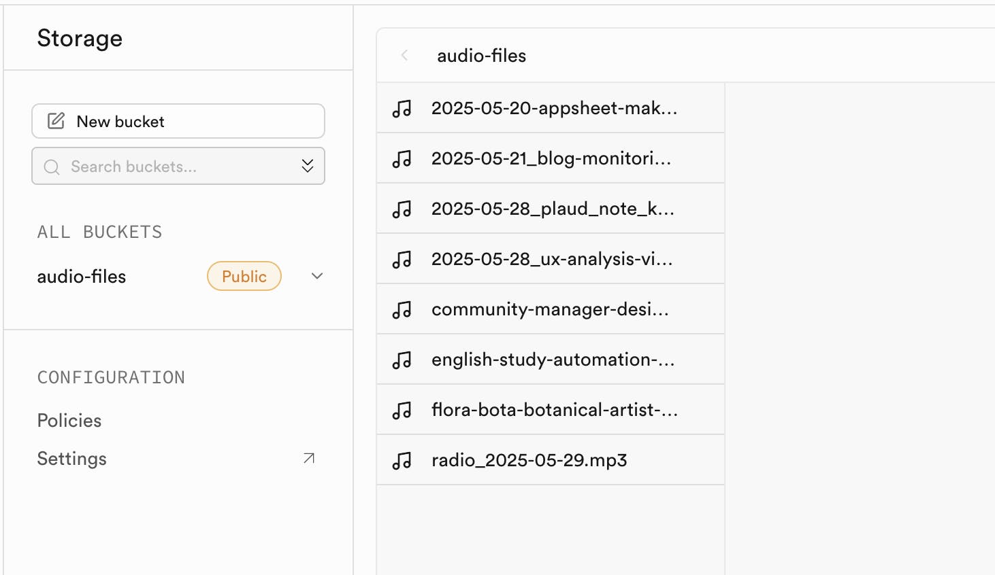Open the Settings configuration link
995x575 pixels.
click(x=72, y=459)
